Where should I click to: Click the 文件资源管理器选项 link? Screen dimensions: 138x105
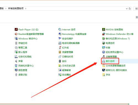(116, 66)
